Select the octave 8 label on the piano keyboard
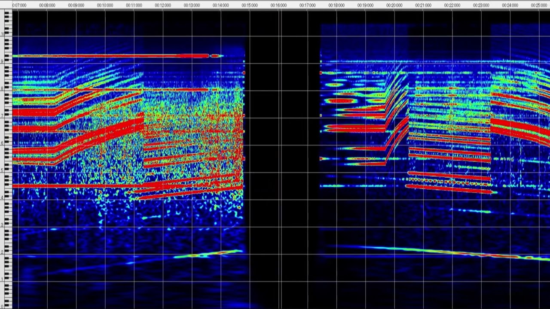The image size is (550, 309). coord(3,88)
